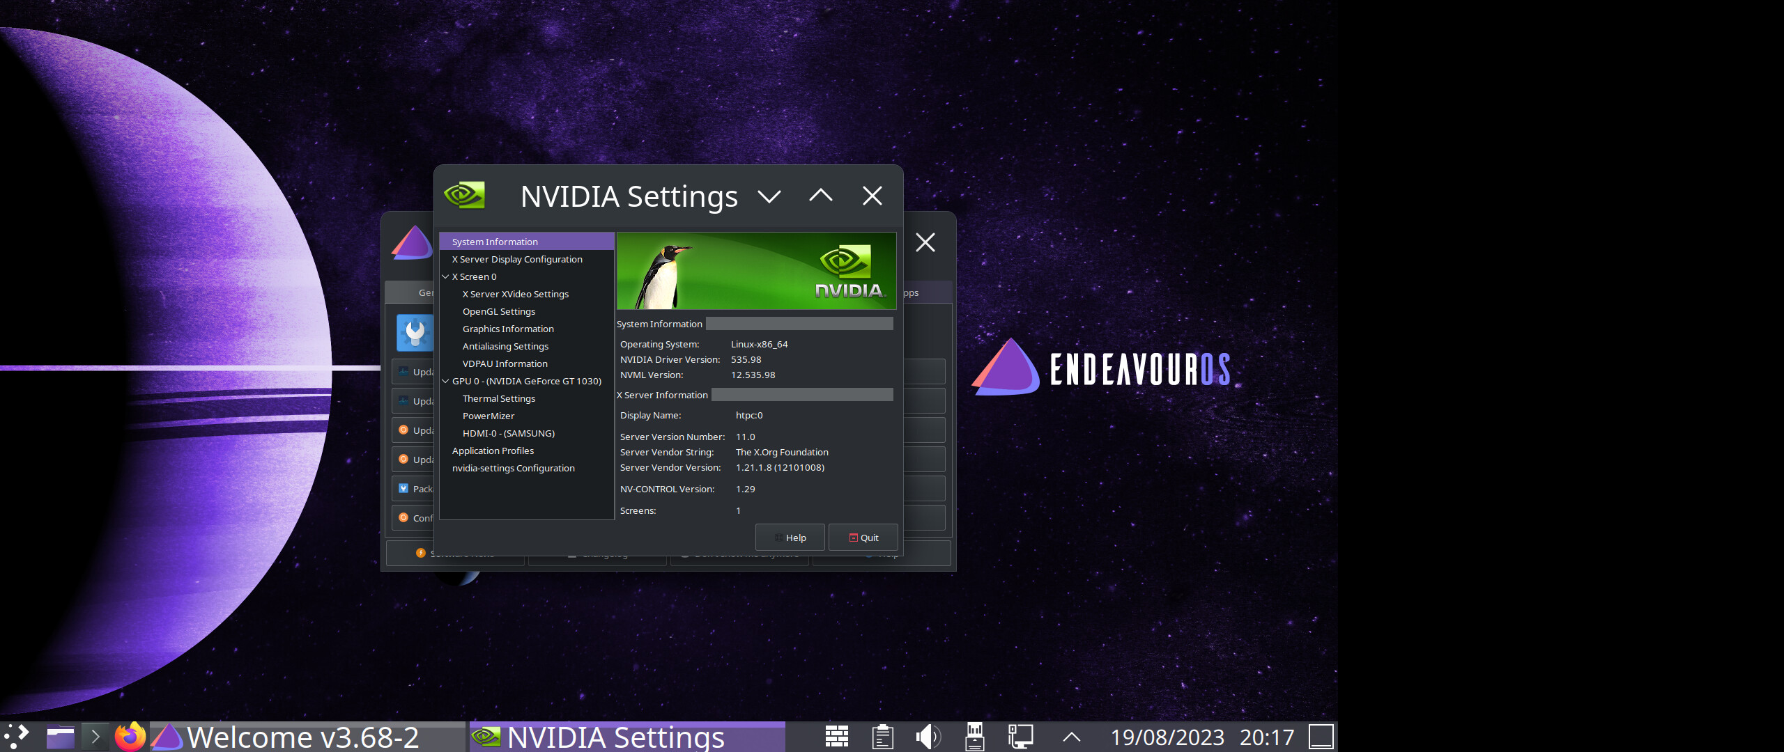
Task: Click the operating system value Linux-x86_64
Action: [759, 344]
